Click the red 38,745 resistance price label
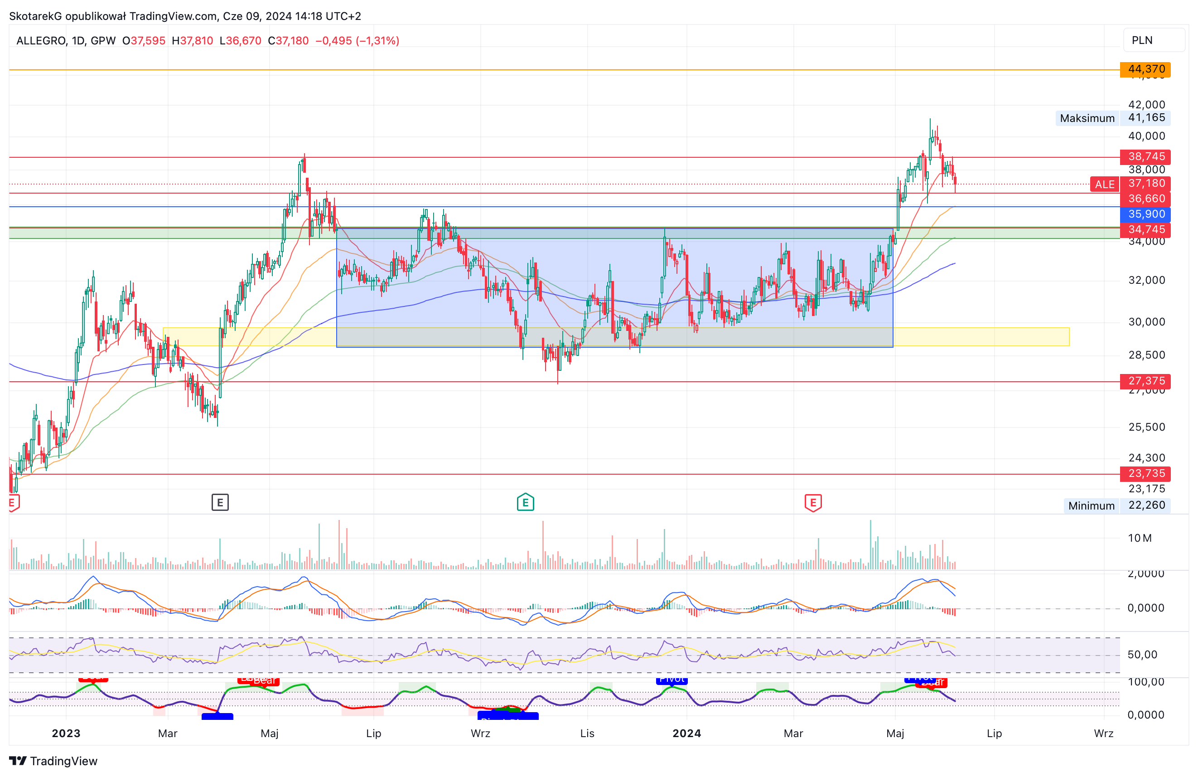 click(x=1145, y=156)
